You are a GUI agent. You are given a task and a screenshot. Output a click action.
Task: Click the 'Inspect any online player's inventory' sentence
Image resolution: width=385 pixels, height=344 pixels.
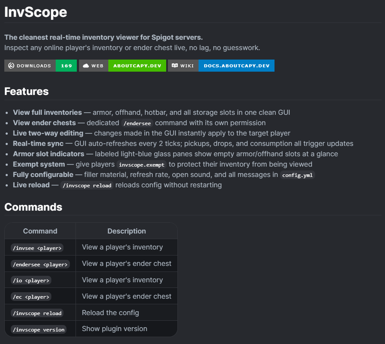point(132,47)
